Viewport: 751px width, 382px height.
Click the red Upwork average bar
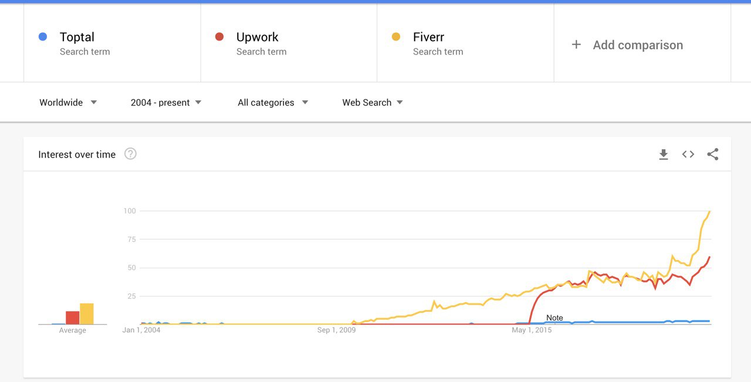click(x=73, y=318)
